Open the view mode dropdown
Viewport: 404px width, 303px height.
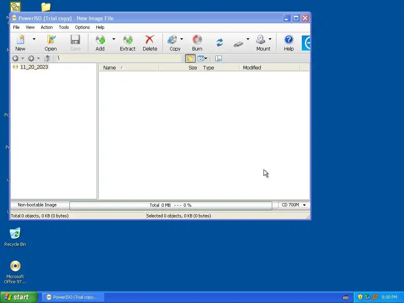pyautogui.click(x=202, y=58)
